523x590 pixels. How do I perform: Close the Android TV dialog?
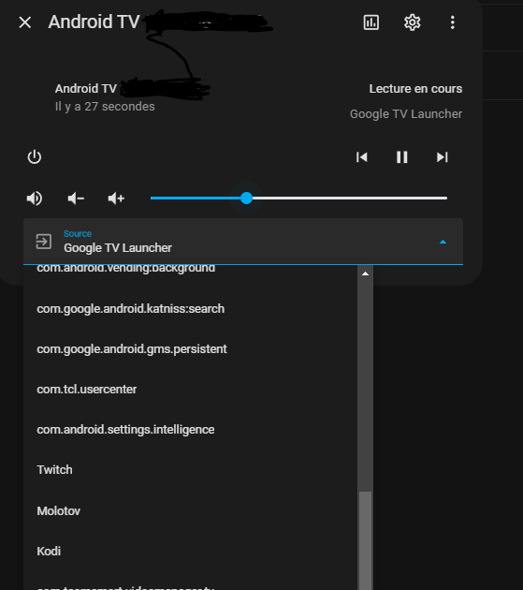coord(25,22)
